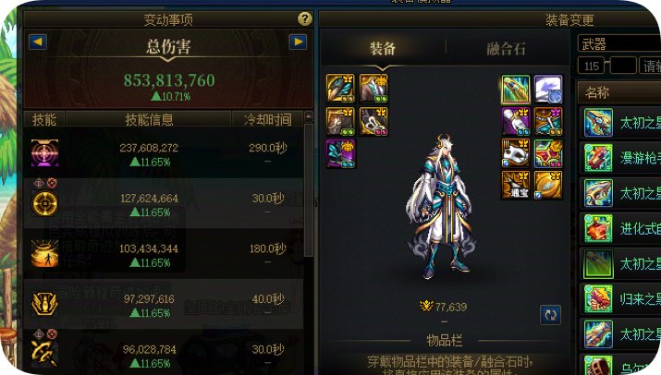
Task: Click the level 115 input field
Action: pyautogui.click(x=591, y=66)
